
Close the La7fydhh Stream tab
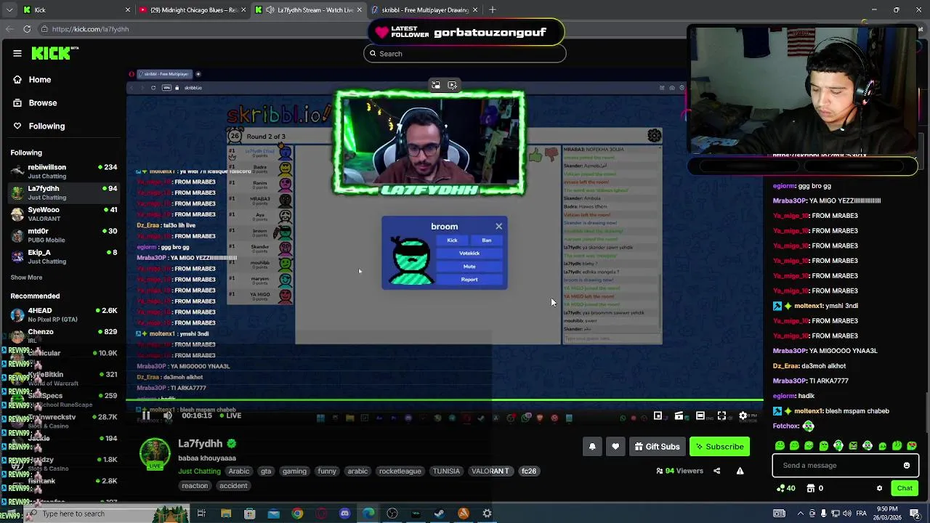coord(359,10)
